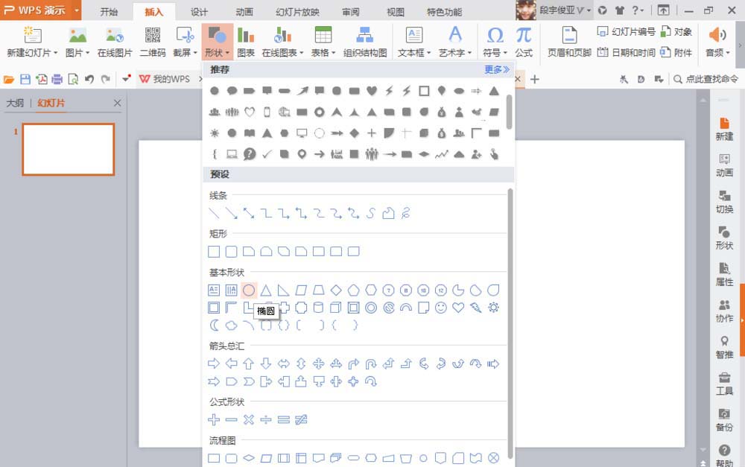Open 协作 in right sidebar
Image resolution: width=745 pixels, height=467 pixels.
coord(724,311)
